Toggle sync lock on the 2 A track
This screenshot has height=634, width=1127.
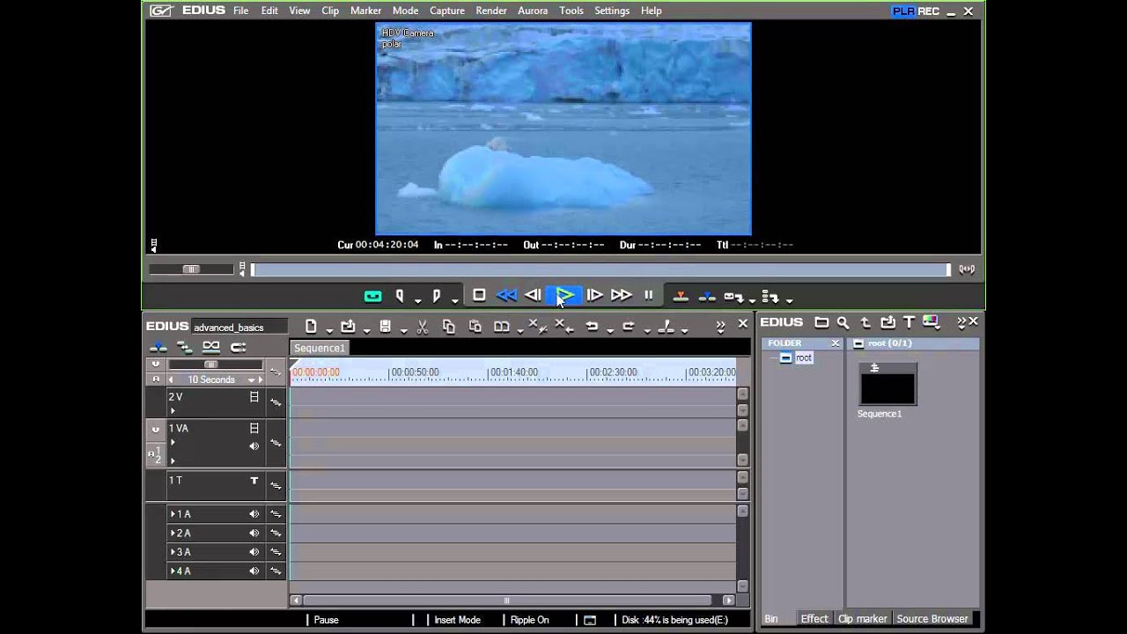coord(276,534)
